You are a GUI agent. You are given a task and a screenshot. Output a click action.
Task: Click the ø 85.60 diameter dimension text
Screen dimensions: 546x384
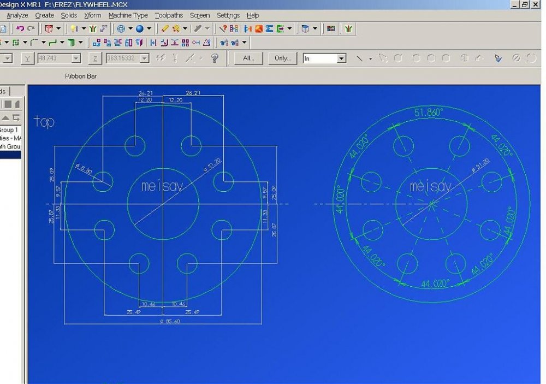(x=170, y=321)
